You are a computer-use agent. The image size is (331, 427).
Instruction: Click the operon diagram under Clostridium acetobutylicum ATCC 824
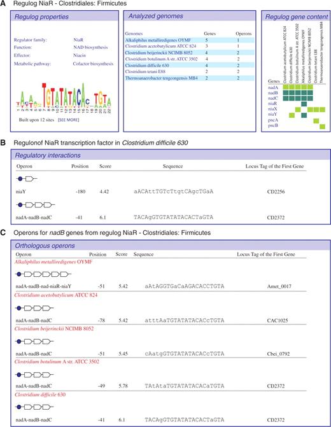(x=34, y=308)
